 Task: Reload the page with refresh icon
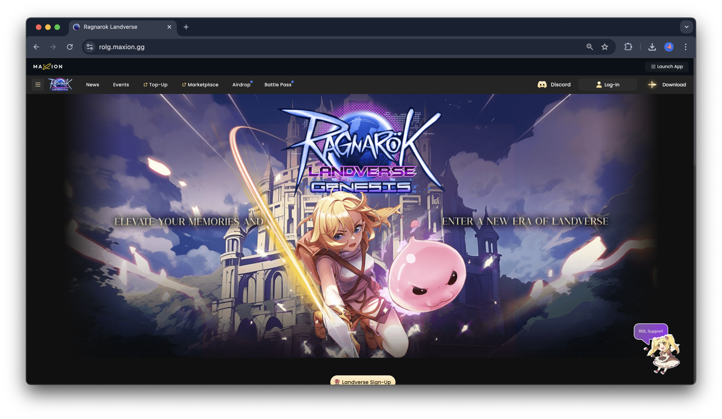click(70, 47)
